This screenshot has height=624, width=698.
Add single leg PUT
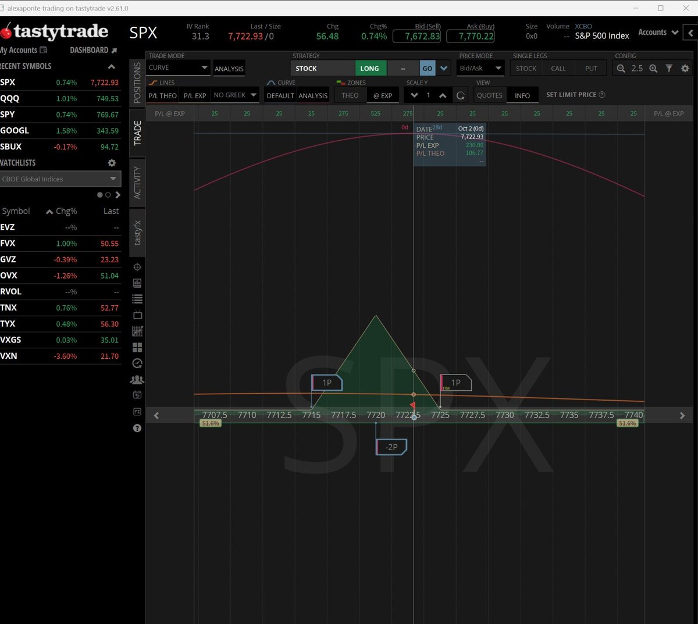tap(591, 69)
